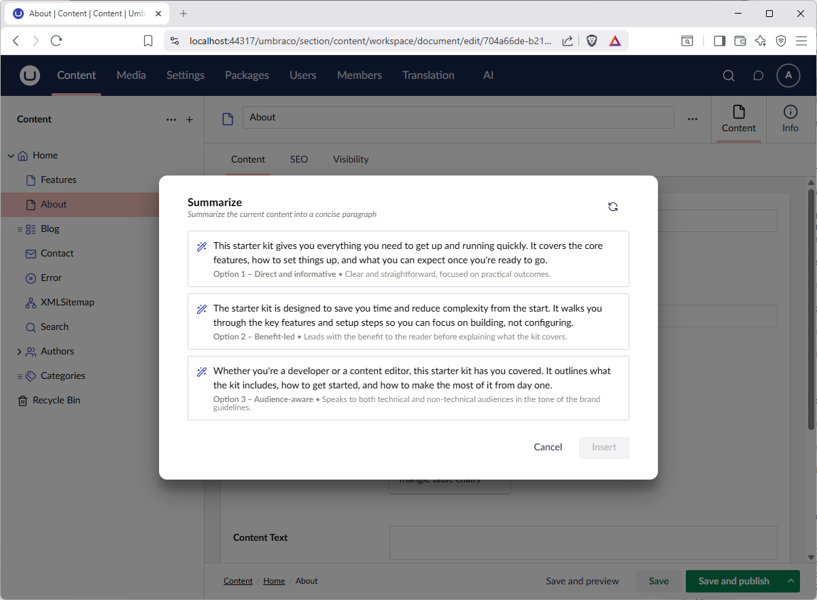Image resolution: width=817 pixels, height=600 pixels.
Task: Click the Recycle Bin icon in the tree
Action: click(23, 400)
